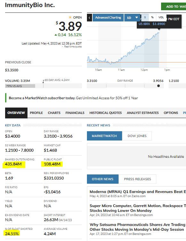Click MarketWatch subscriber offer banner
This screenshot has height=241, width=186.
[x=74, y=98]
